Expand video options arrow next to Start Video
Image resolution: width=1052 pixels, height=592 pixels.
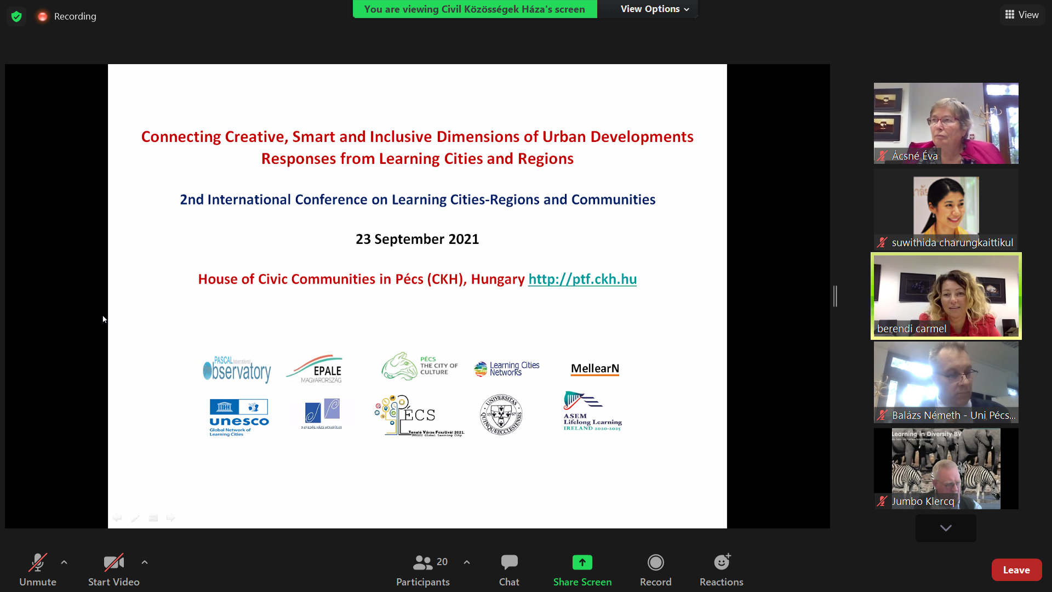tap(145, 562)
